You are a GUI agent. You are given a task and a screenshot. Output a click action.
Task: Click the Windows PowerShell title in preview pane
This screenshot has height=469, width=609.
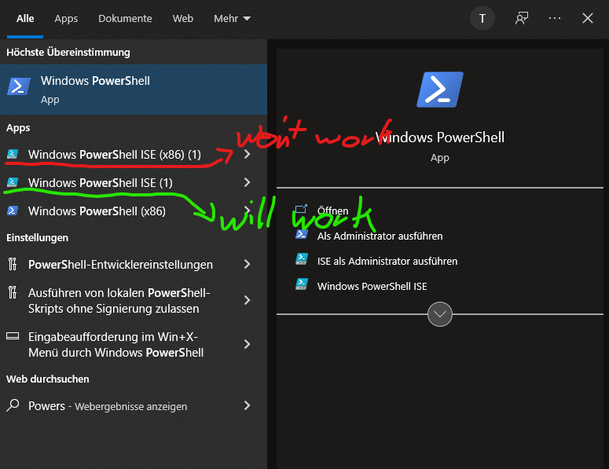[x=440, y=137]
